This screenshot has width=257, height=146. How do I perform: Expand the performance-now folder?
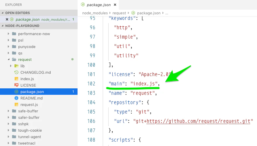tap(8, 34)
